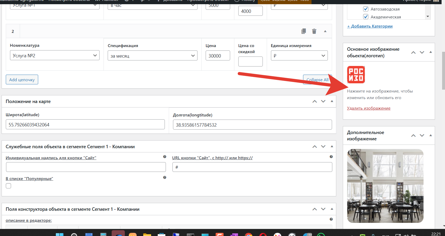Collapse row 2 with the triangle toggle
Viewport: 445px width, 236px height.
pos(325,31)
